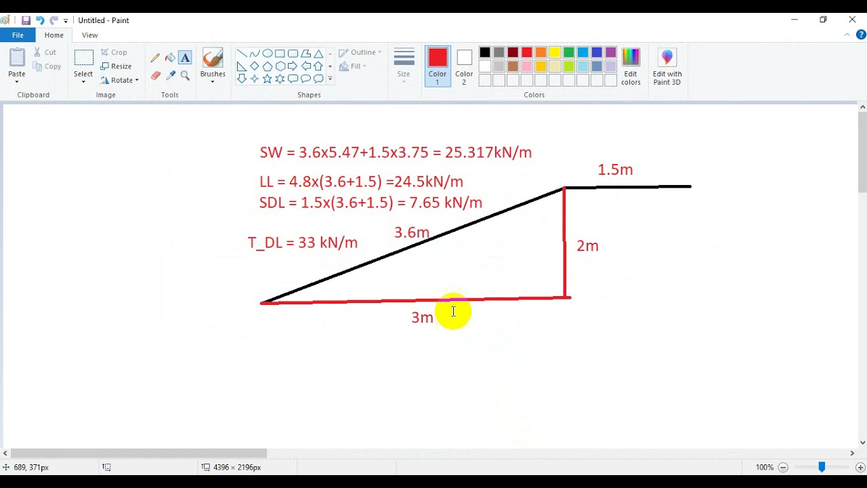The image size is (867, 488).
Task: Open the Select dropdown arrow
Action: [83, 82]
